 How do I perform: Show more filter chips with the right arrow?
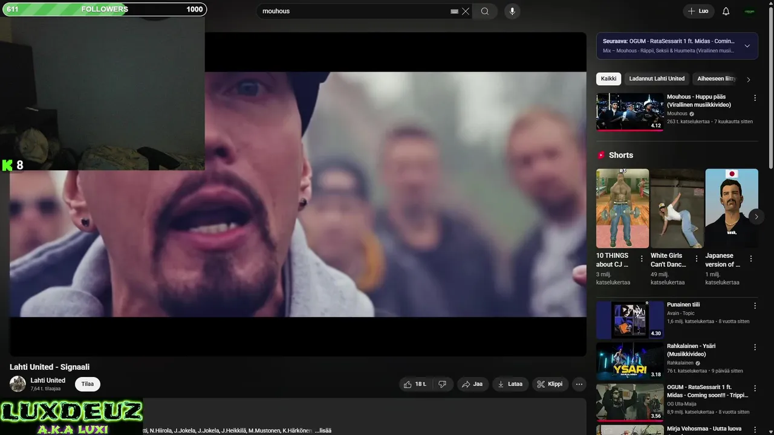coord(749,79)
